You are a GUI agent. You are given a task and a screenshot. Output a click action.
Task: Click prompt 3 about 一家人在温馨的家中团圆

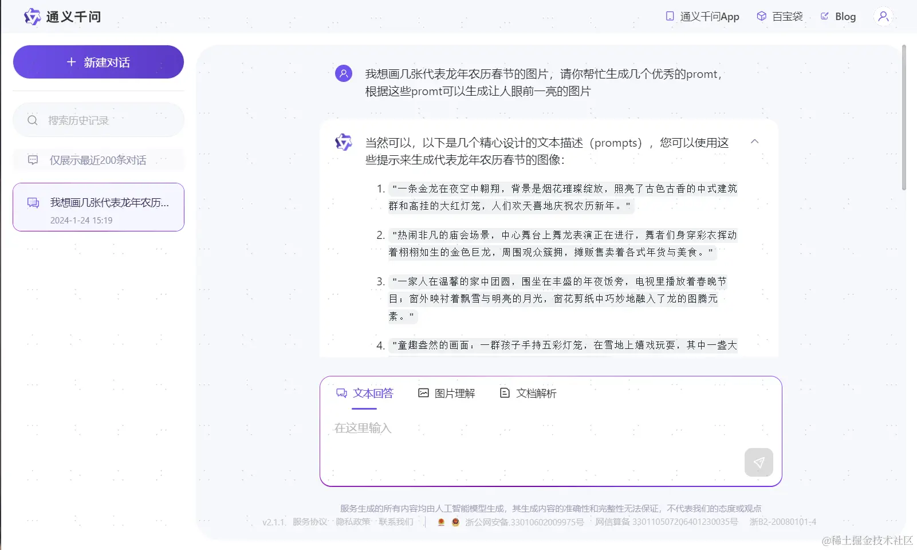(558, 298)
